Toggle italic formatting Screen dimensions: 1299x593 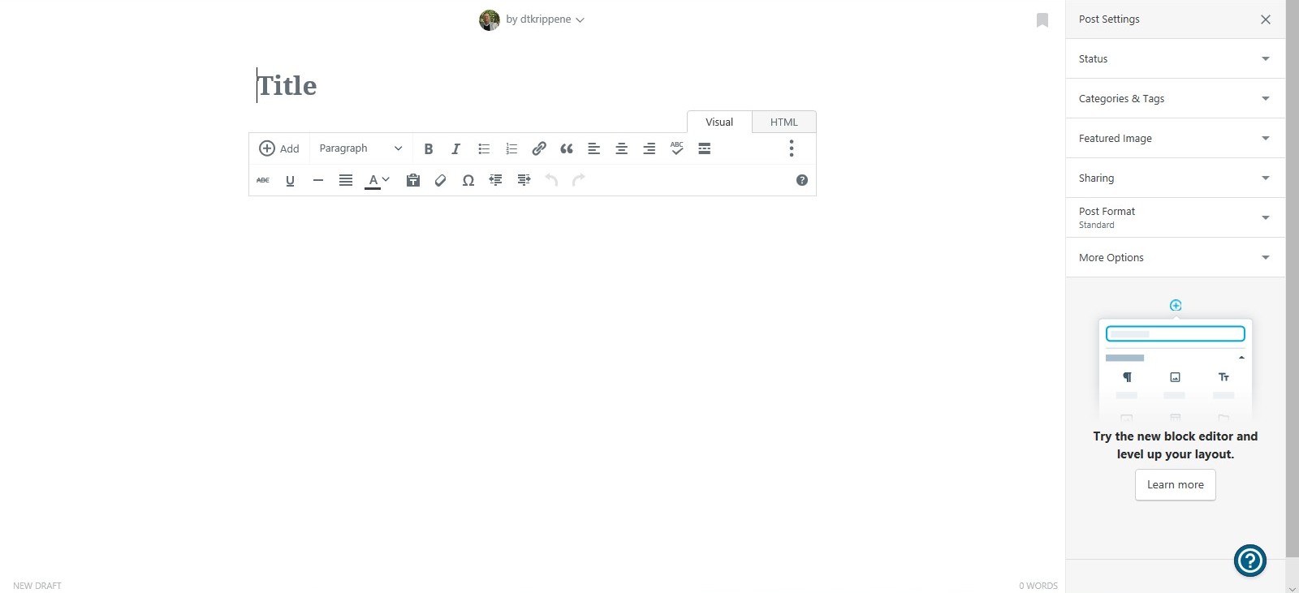(x=456, y=148)
